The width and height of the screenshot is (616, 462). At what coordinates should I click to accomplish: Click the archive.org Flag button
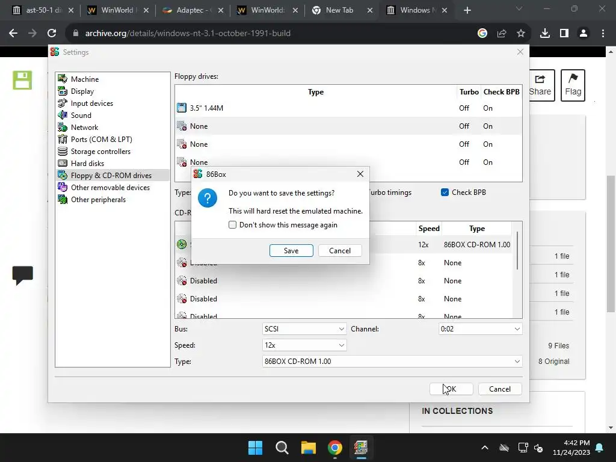pyautogui.click(x=573, y=85)
